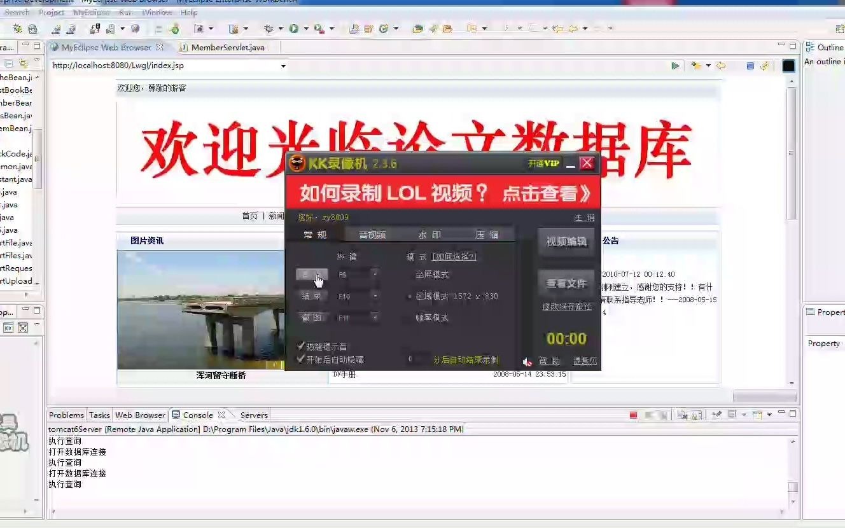Open the F11 hotkey dropdown
Viewport: 845px width, 528px height.
[x=375, y=317]
